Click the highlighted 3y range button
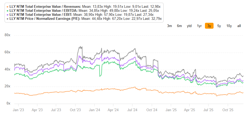This screenshot has width=249, height=116. click(209, 26)
